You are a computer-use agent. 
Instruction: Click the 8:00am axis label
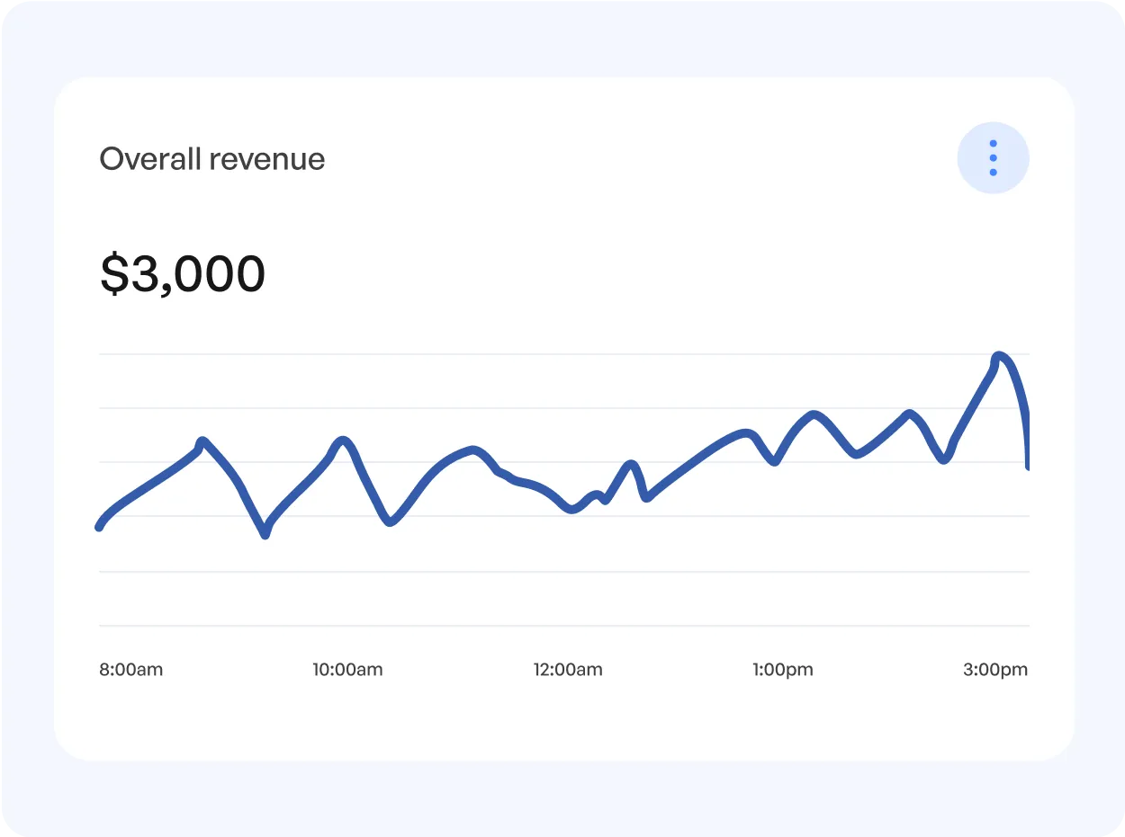(130, 669)
